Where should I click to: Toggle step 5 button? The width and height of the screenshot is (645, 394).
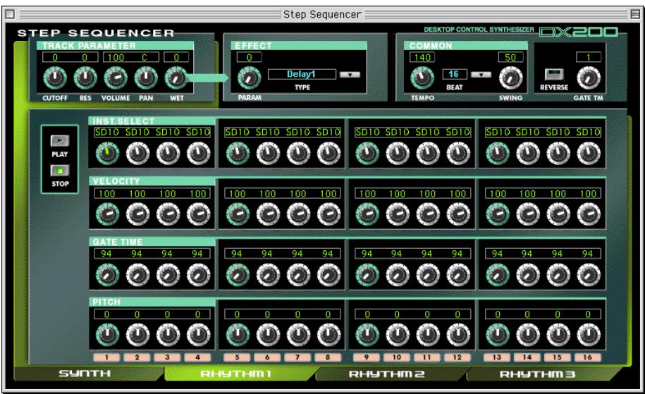(237, 357)
